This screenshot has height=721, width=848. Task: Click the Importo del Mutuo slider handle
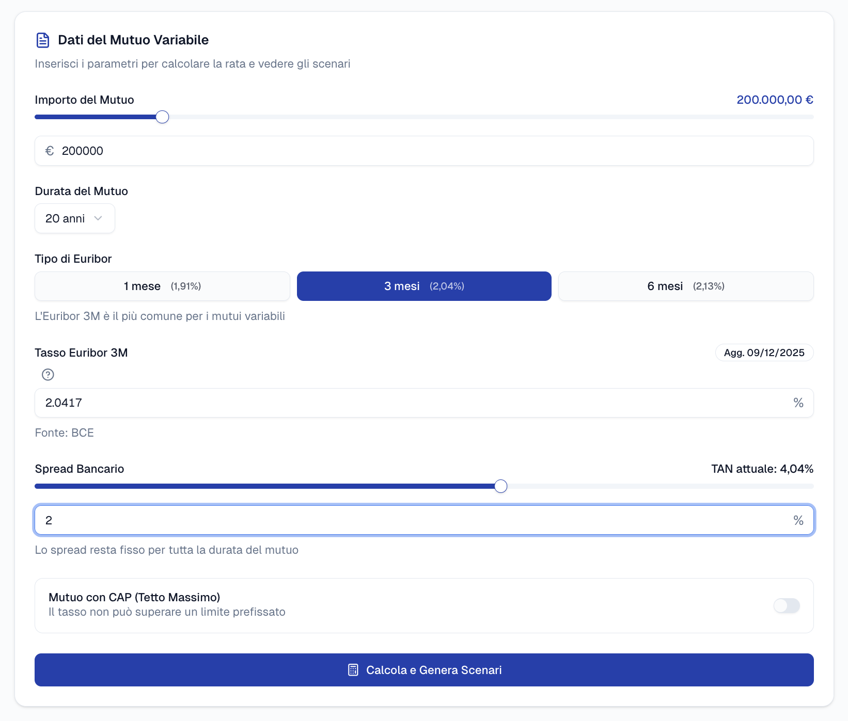[162, 117]
